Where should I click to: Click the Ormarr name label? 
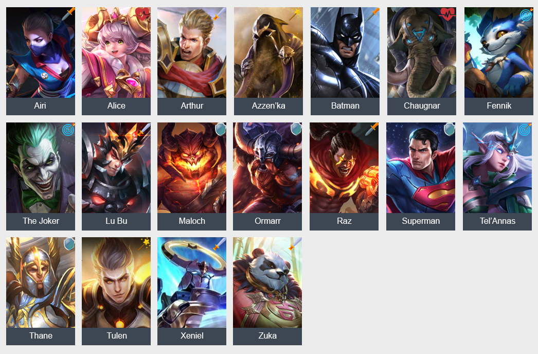267,221
